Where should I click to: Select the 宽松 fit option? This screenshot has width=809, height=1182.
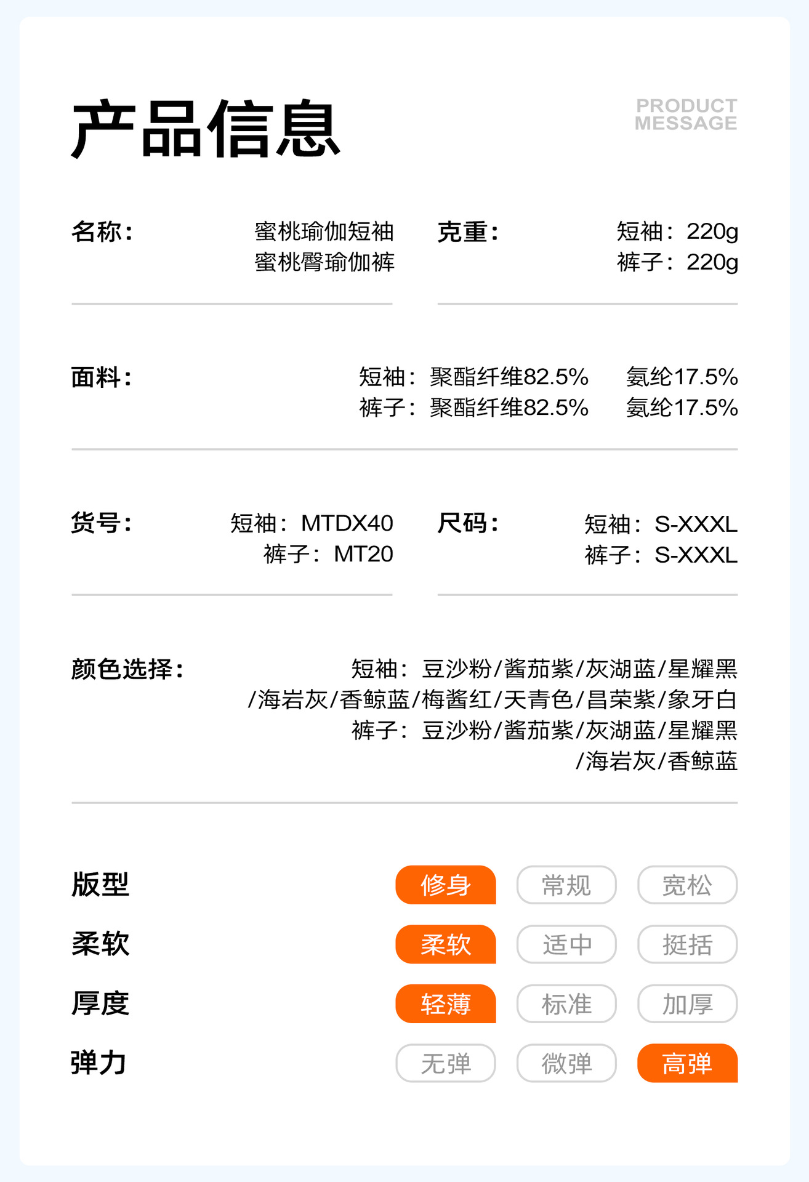687,885
